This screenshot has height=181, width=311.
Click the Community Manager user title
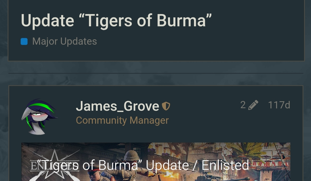[x=122, y=120]
